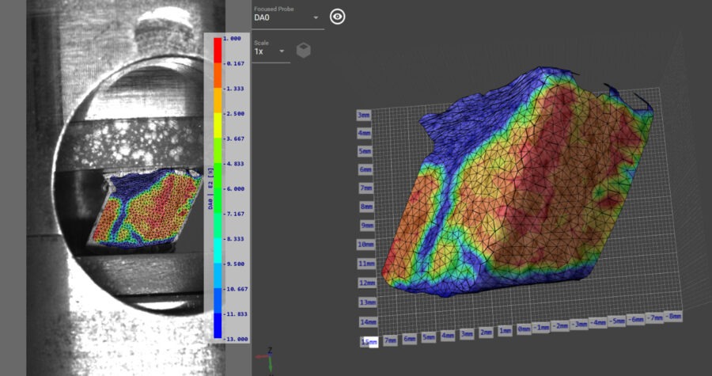Pick the red top swatch in the legend

[218, 50]
